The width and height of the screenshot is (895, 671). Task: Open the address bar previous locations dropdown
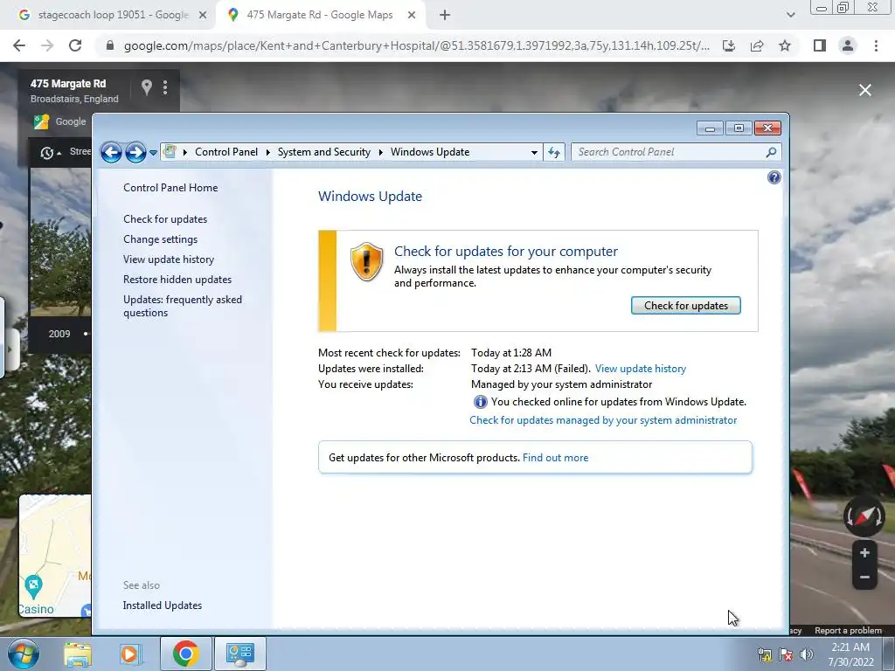[534, 152]
